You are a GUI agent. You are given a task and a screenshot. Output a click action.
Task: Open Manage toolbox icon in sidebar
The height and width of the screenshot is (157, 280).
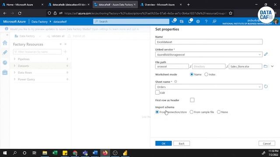[x=5, y=72]
